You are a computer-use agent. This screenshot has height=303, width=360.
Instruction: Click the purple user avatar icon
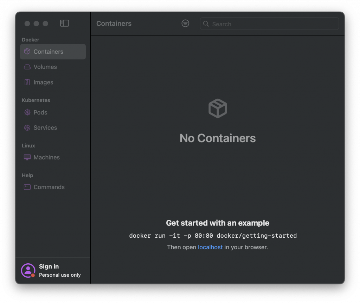tap(28, 270)
